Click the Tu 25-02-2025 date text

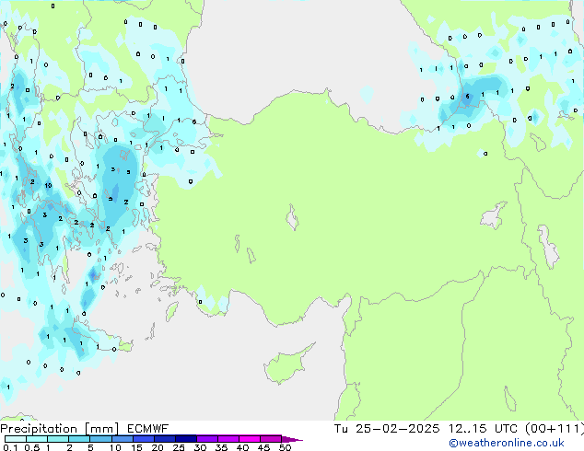[x=387, y=429]
